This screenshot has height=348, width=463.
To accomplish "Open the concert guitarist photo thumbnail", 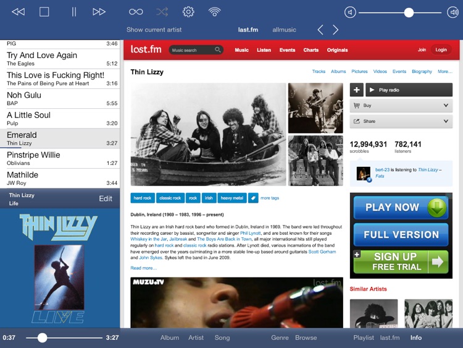I will [315, 108].
